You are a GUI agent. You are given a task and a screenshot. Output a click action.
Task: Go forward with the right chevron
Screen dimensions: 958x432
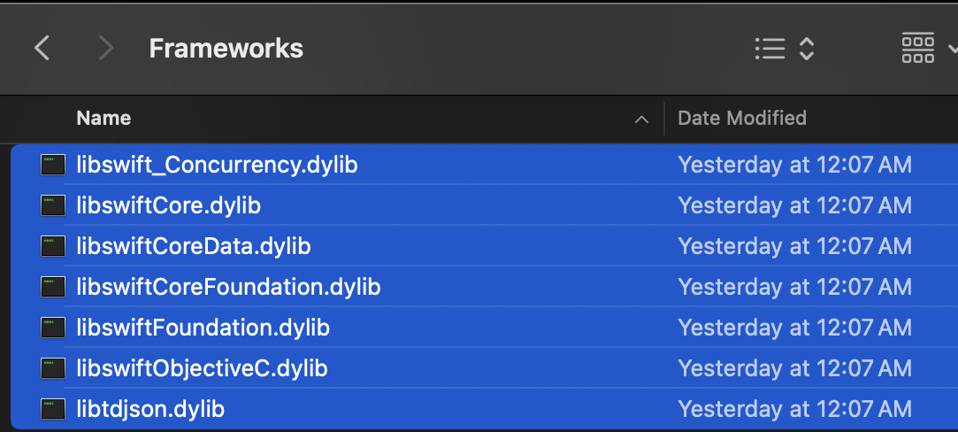(106, 48)
